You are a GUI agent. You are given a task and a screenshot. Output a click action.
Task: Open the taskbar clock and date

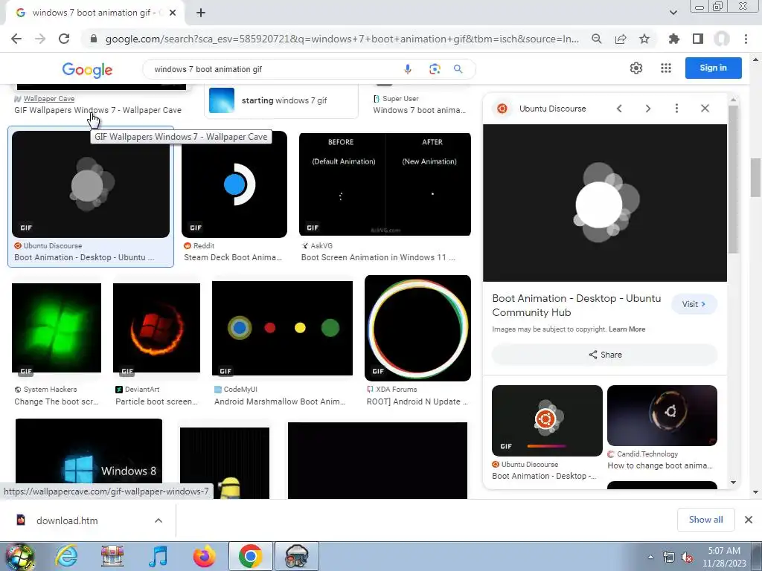pyautogui.click(x=724, y=557)
